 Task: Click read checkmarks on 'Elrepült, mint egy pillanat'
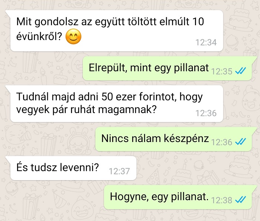coord(241,71)
